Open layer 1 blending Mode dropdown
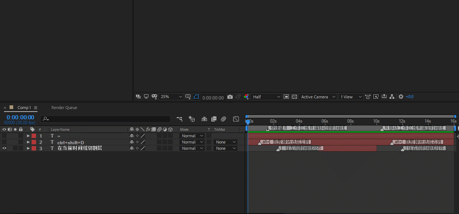459x214 pixels. point(192,136)
